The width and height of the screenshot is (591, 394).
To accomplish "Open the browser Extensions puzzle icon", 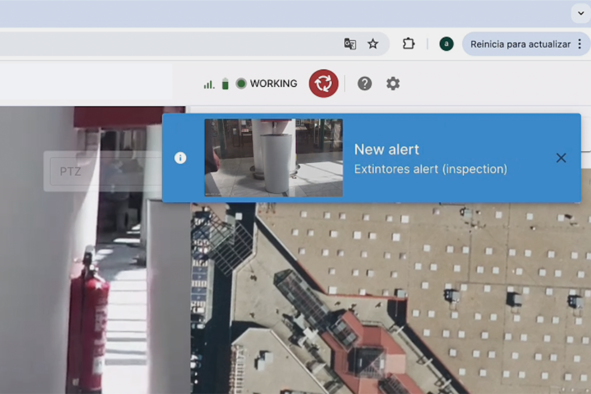I will coord(408,44).
